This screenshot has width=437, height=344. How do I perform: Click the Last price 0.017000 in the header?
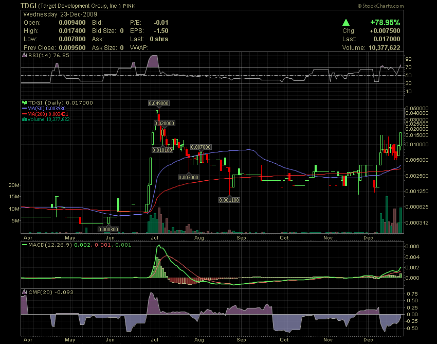coord(387,39)
